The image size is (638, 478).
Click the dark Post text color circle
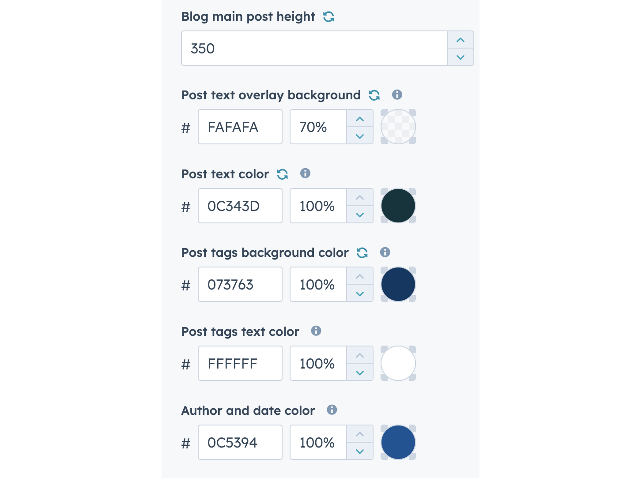398,205
